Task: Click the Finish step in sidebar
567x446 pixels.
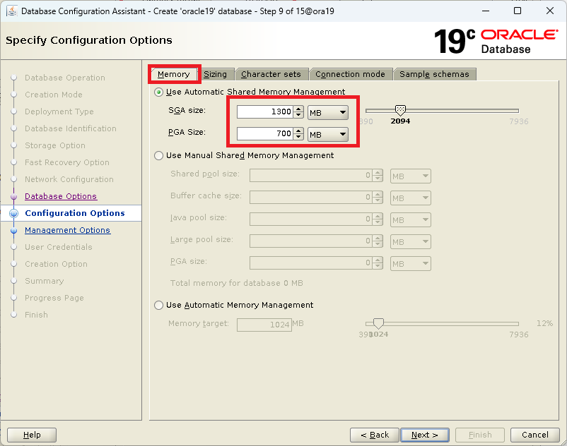Action: 36,315
